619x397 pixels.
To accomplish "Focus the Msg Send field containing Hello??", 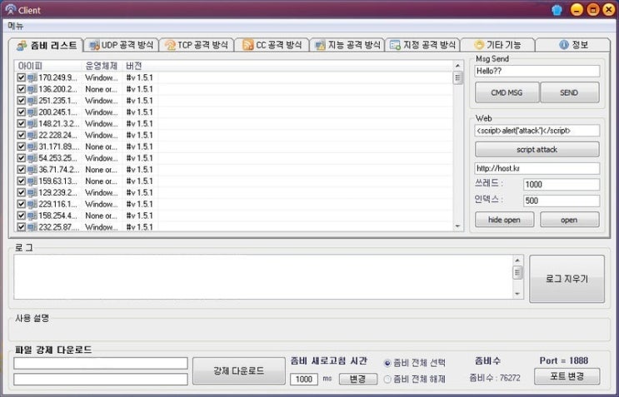I will [x=537, y=71].
